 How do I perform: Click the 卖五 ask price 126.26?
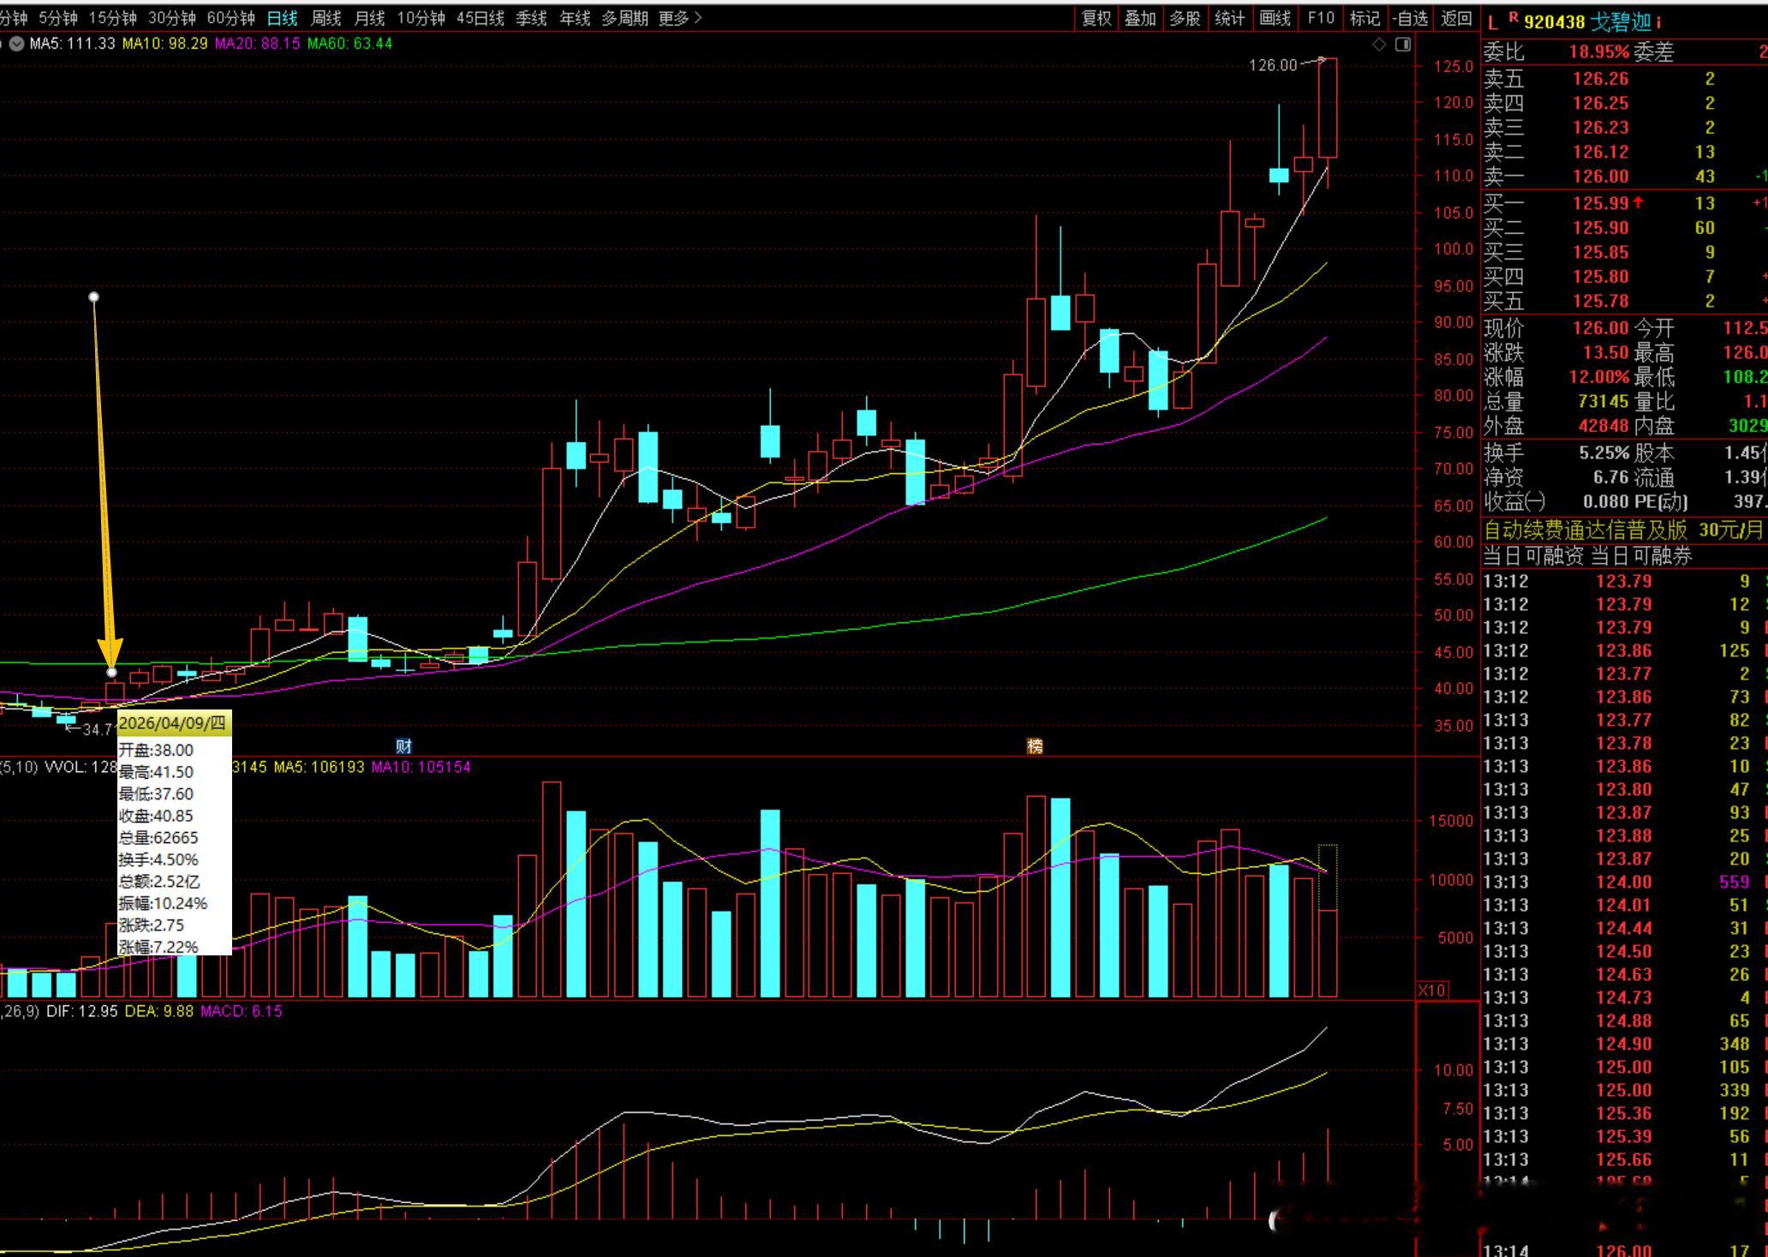click(1601, 79)
